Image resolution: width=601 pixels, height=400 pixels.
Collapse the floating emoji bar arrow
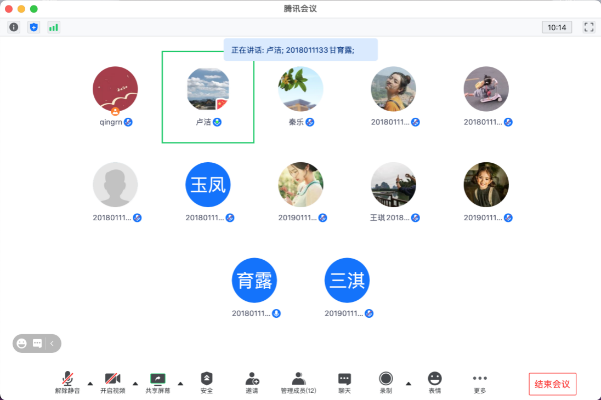[x=52, y=344]
